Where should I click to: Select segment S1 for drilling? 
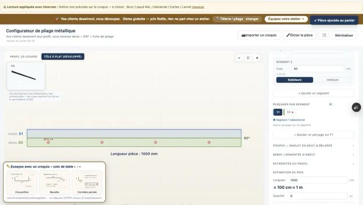coord(278,112)
